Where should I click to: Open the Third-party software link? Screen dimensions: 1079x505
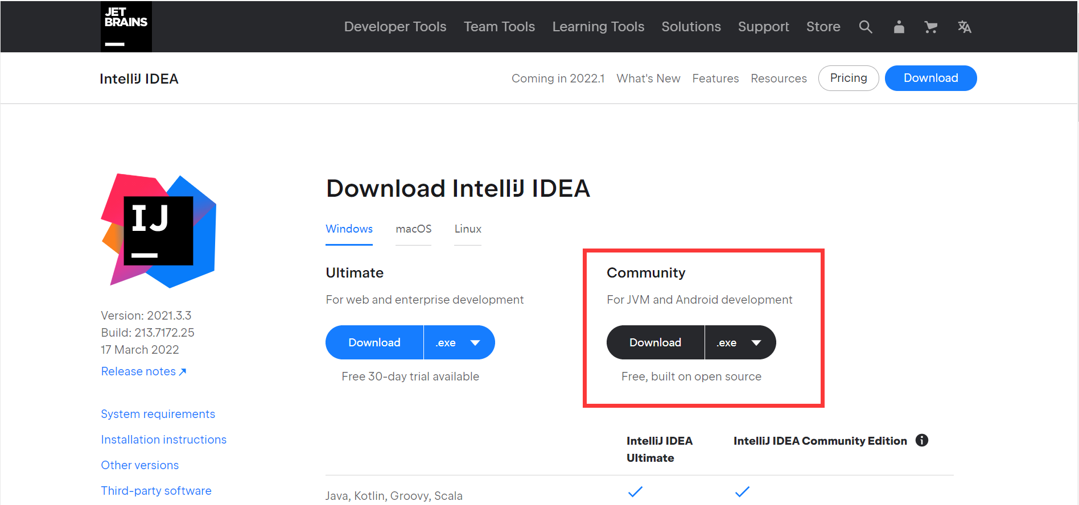coord(156,491)
